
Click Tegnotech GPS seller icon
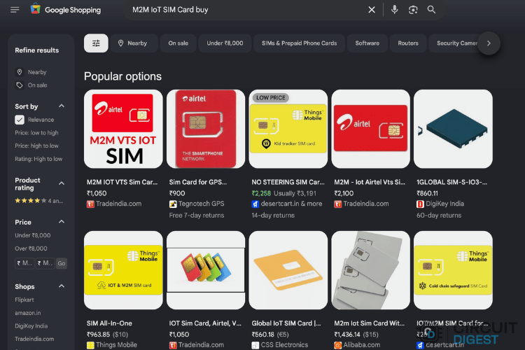pyautogui.click(x=173, y=204)
